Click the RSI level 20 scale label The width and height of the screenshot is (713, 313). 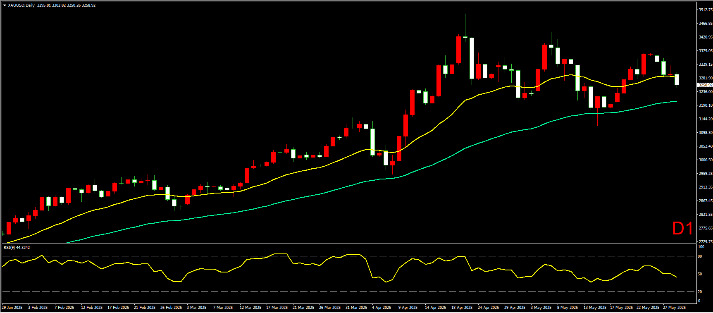tap(700, 292)
